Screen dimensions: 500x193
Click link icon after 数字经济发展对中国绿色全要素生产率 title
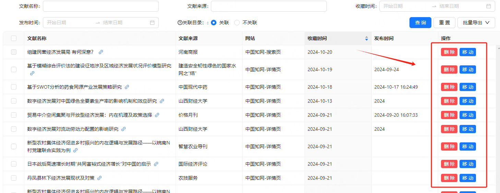click(162, 101)
